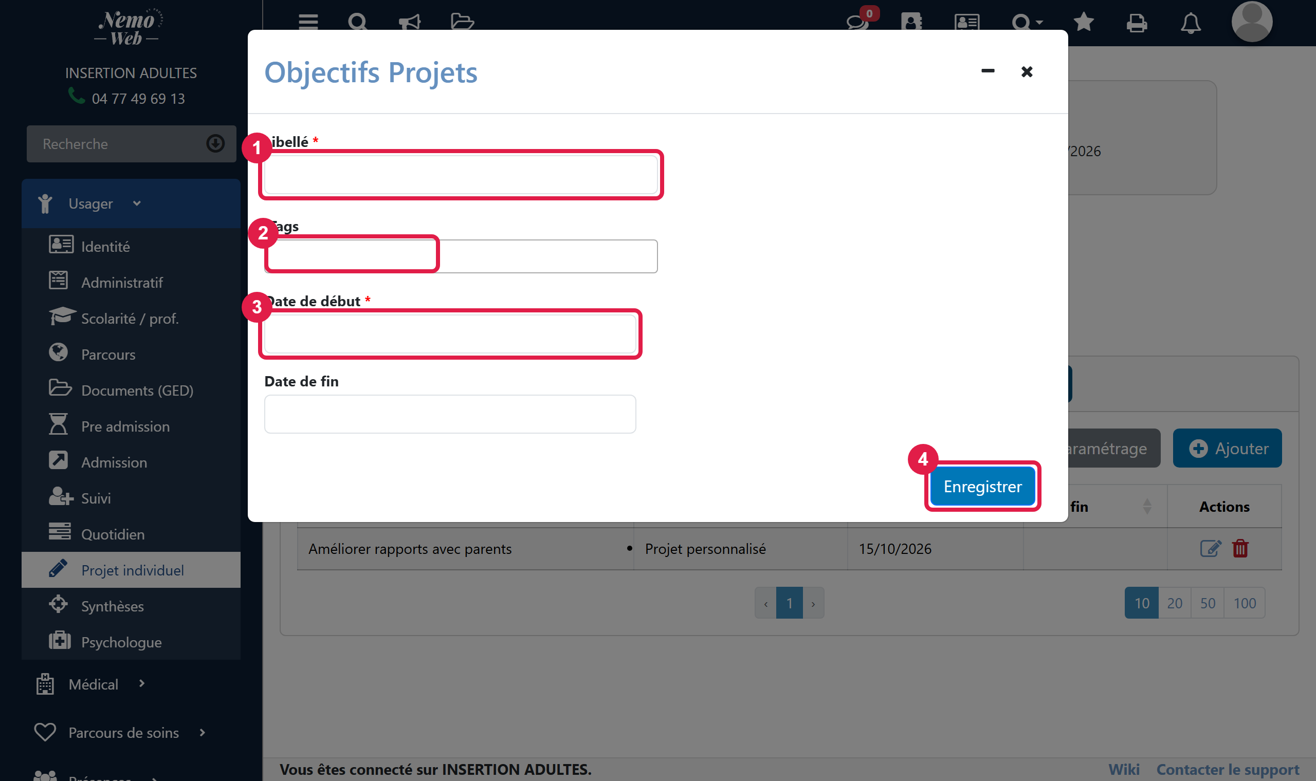Open the notifications bell
Viewport: 1316px width, 781px height.
1190,23
